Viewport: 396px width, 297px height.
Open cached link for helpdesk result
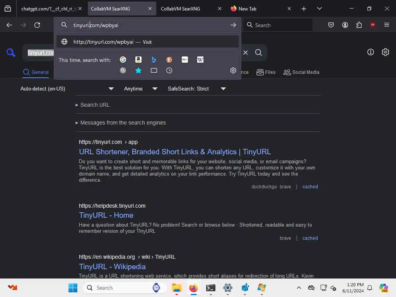click(x=310, y=238)
